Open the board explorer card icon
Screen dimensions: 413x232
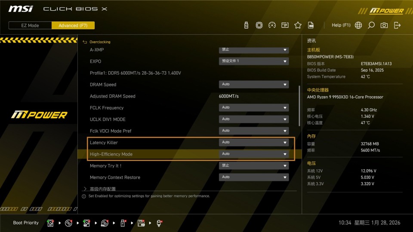click(285, 25)
